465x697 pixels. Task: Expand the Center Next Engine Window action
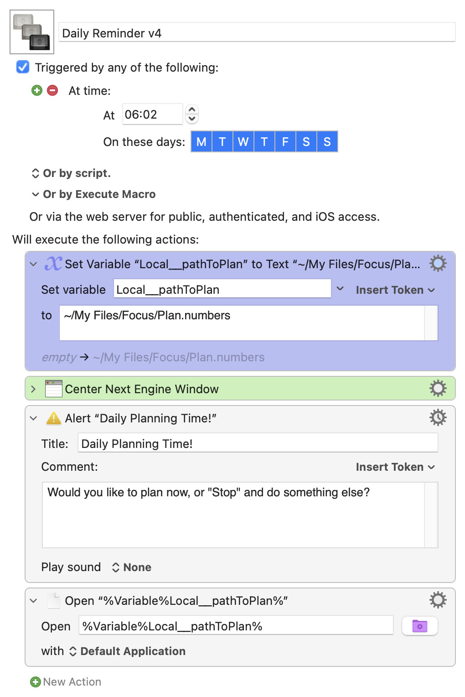point(33,389)
